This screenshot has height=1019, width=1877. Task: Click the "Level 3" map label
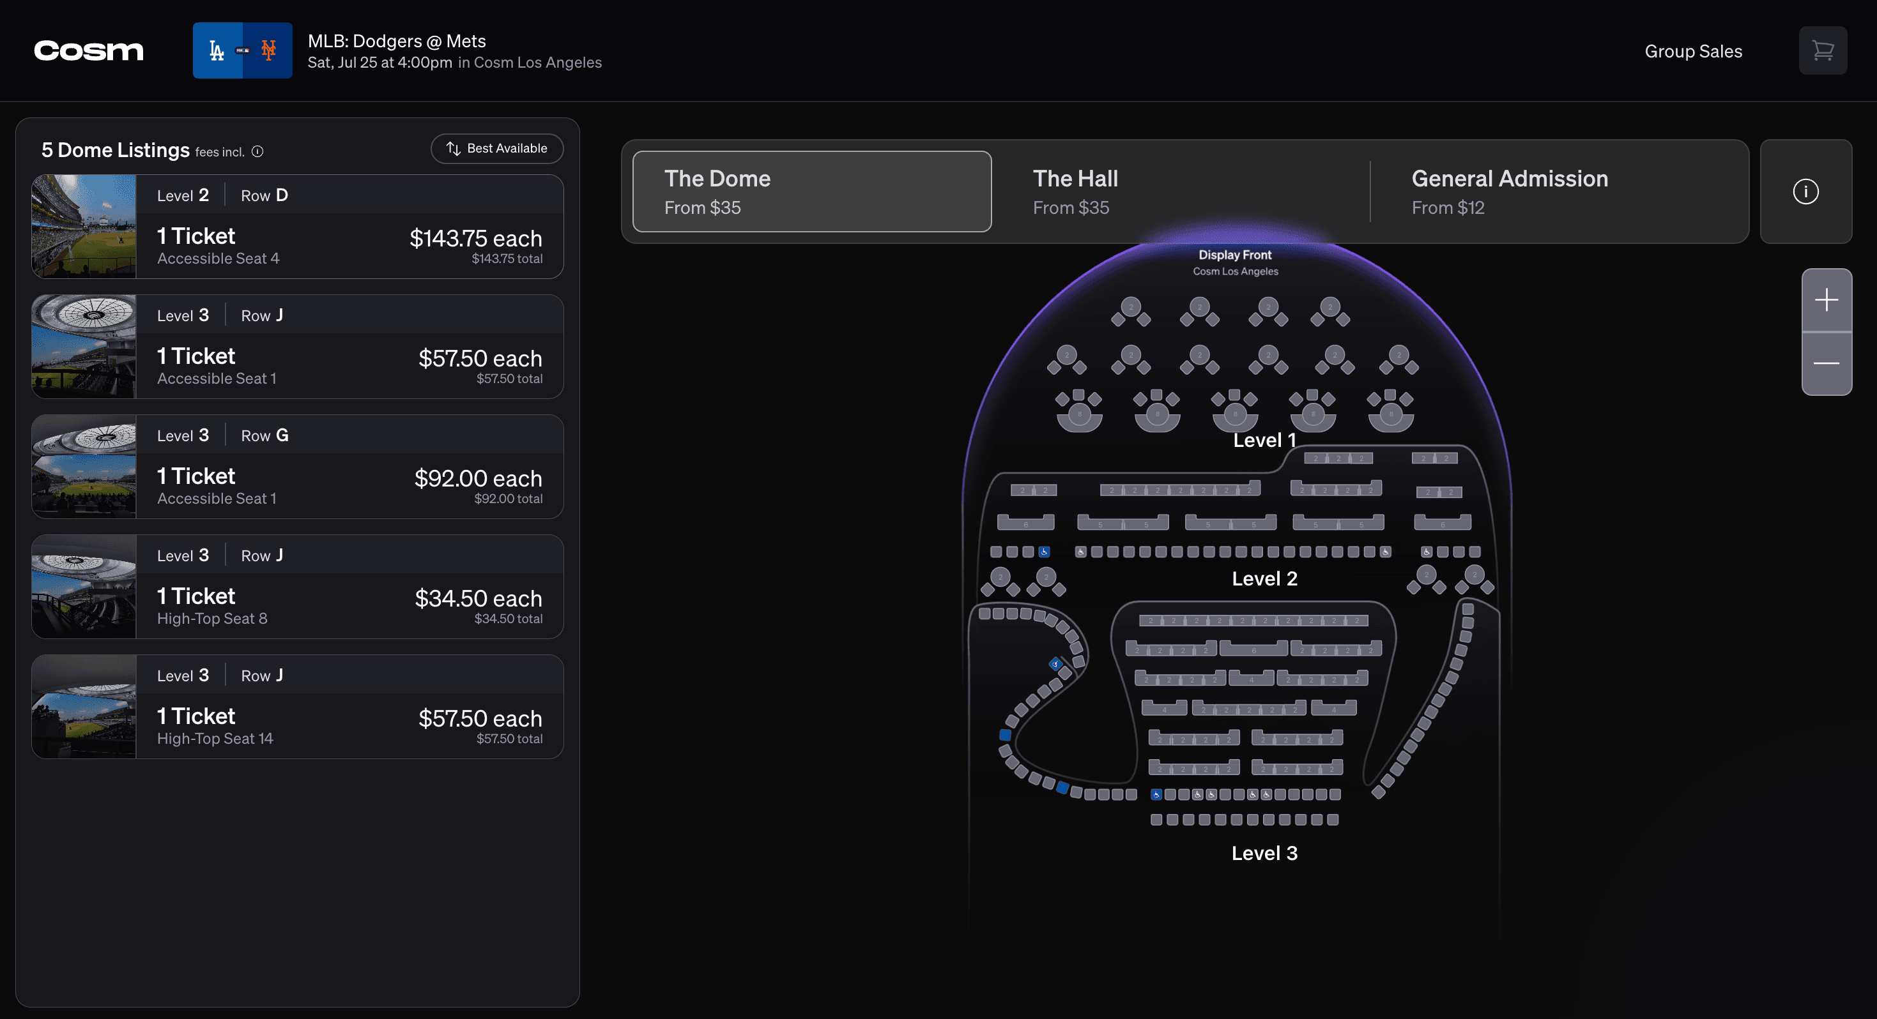[x=1264, y=853]
